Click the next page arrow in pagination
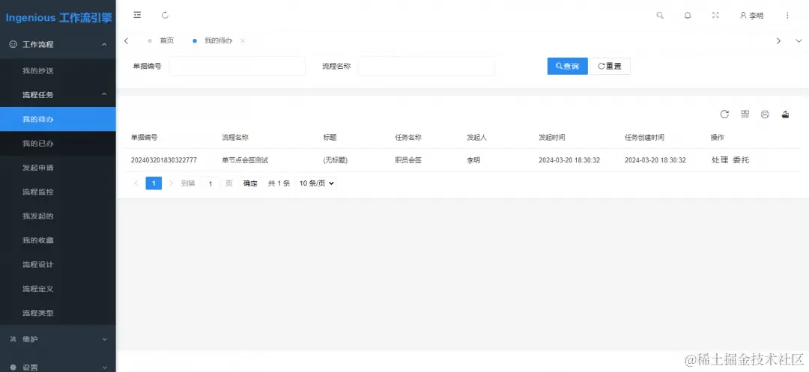 pyautogui.click(x=172, y=183)
